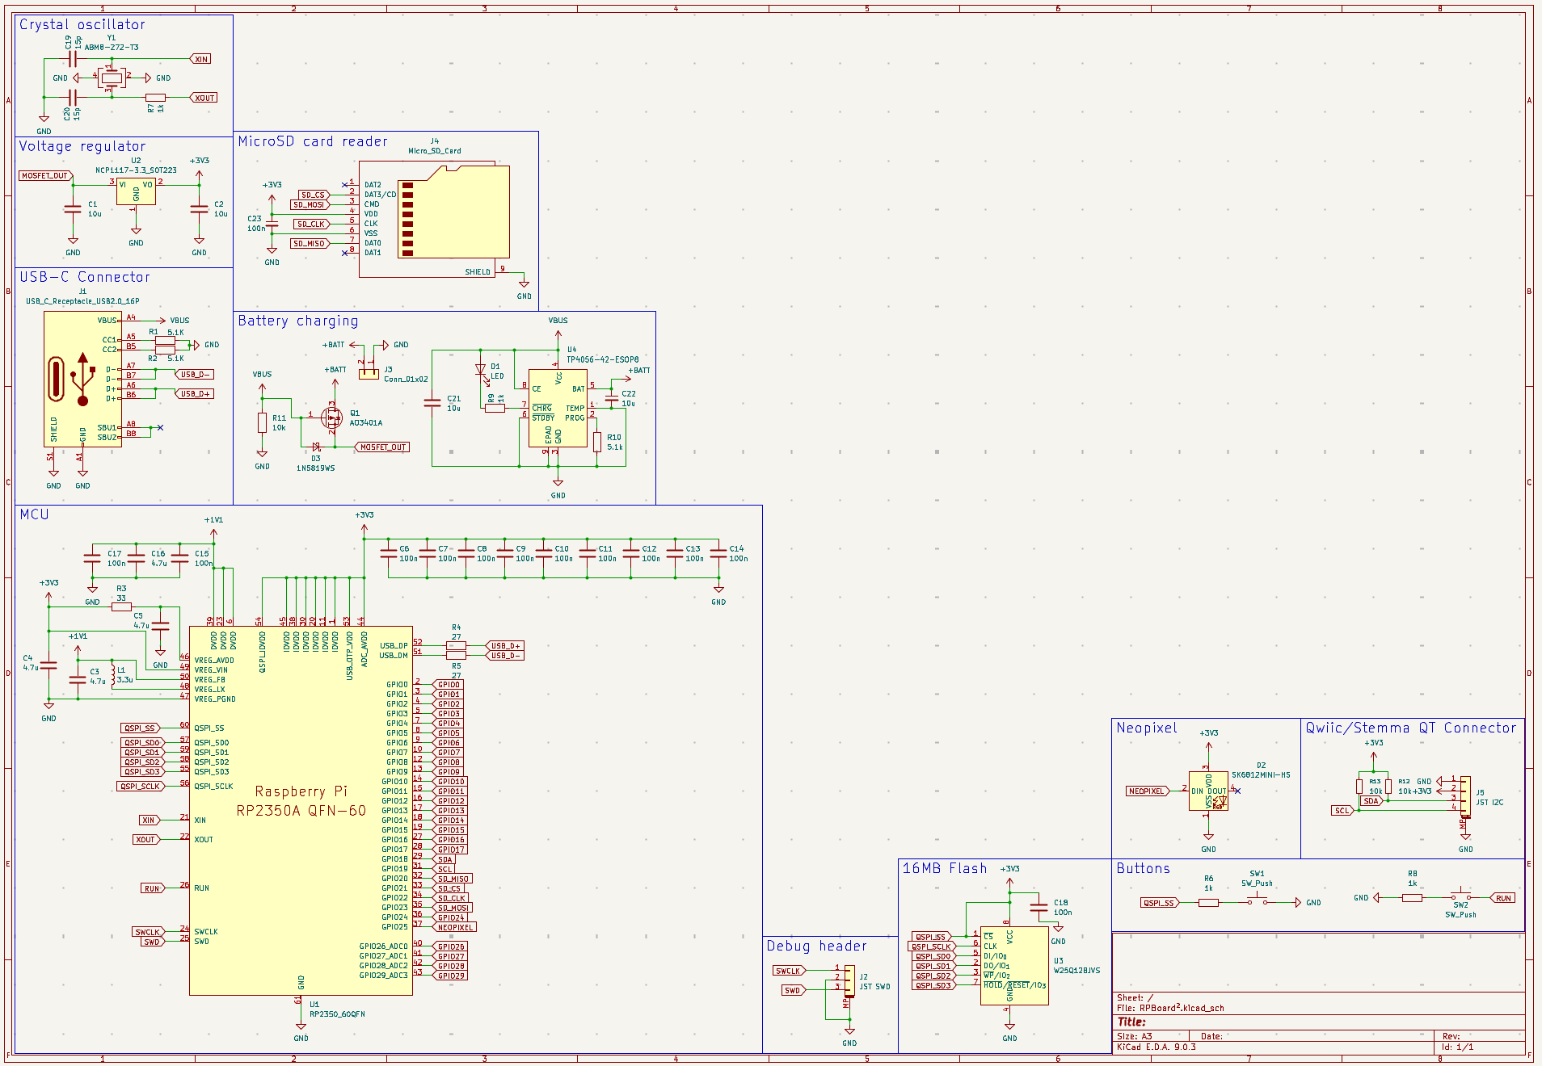
Task: Select the SK6812MINI-HS Neopixel symbol D2
Action: (x=1208, y=791)
